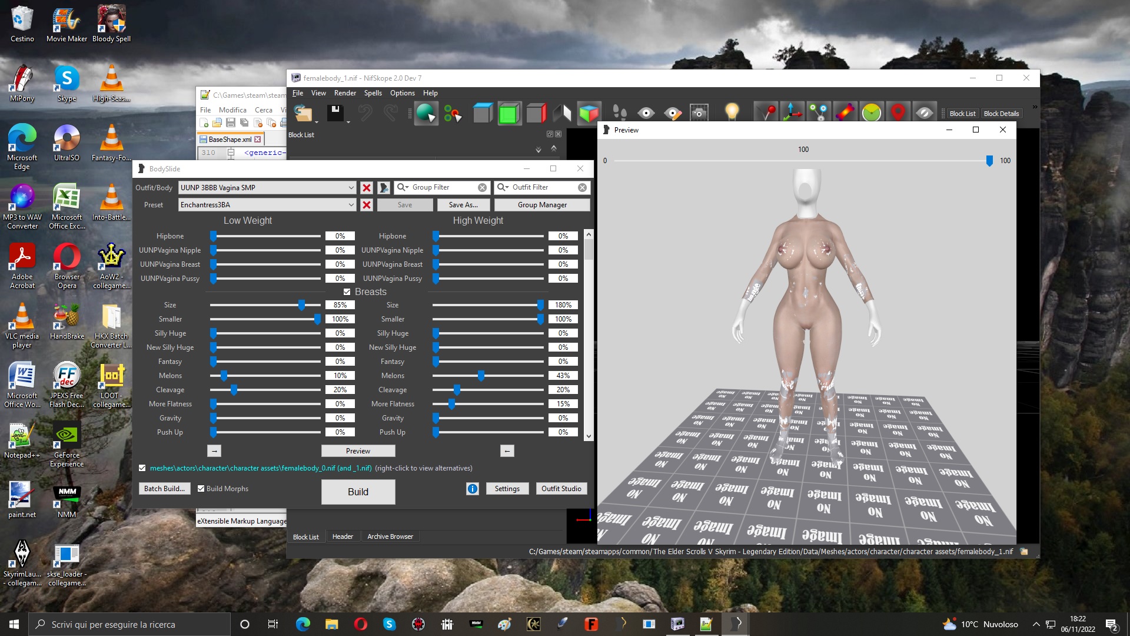
Task: Click the Save As... button
Action: pos(463,205)
